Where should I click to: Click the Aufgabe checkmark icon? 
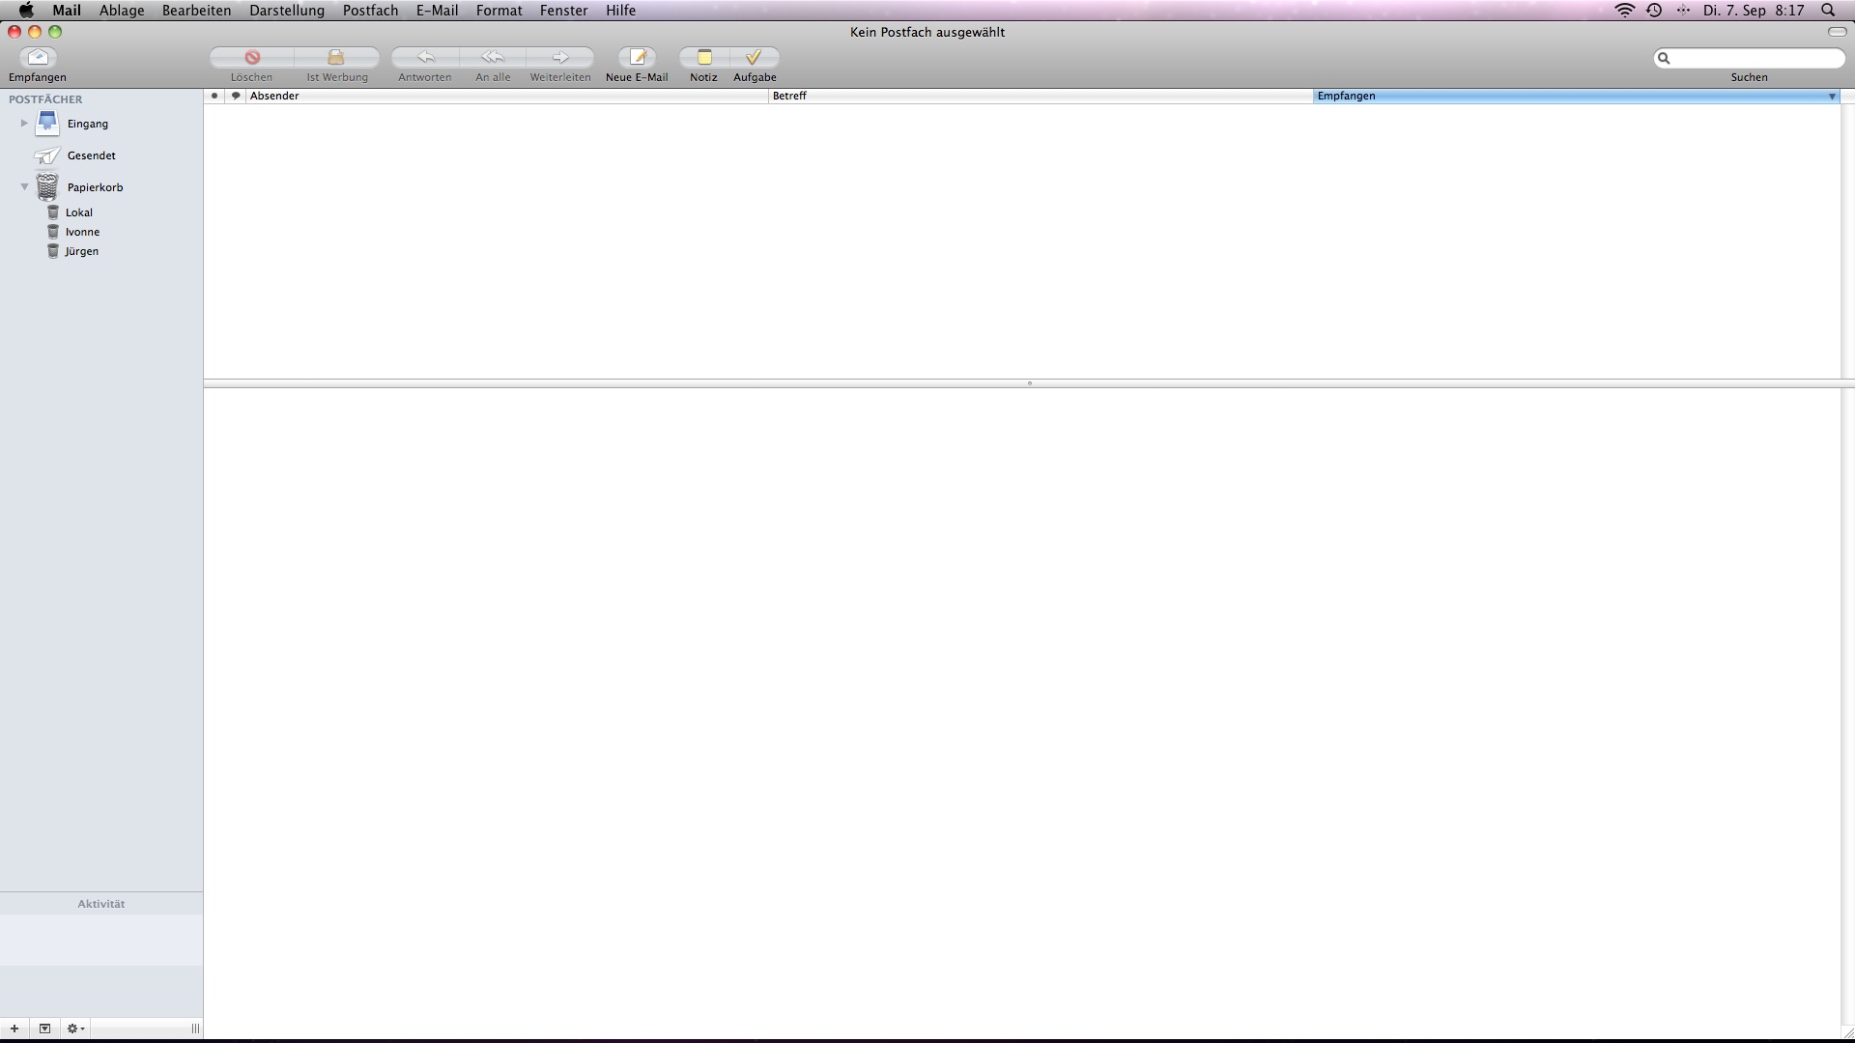click(x=755, y=58)
